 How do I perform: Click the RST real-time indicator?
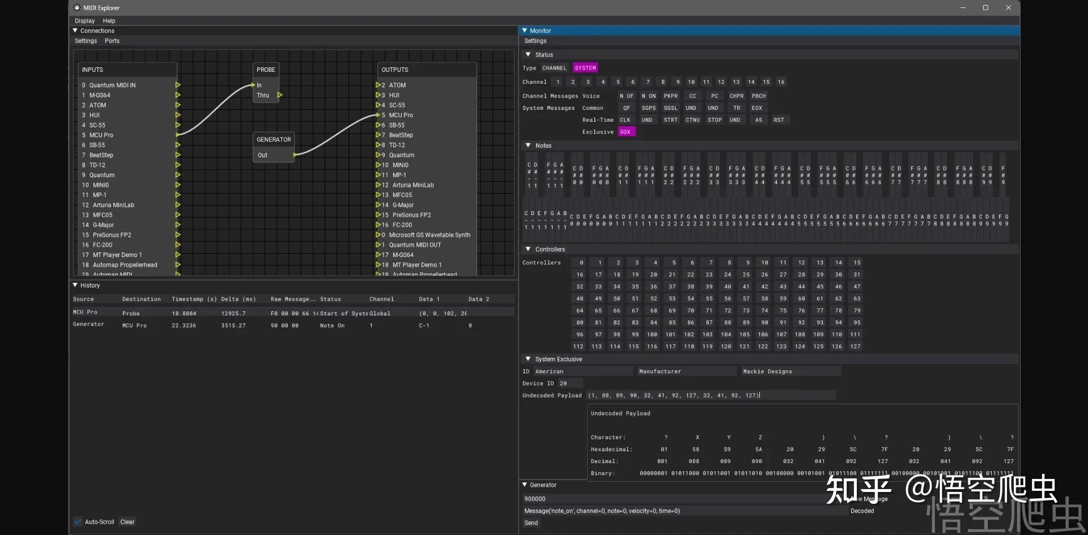click(779, 119)
